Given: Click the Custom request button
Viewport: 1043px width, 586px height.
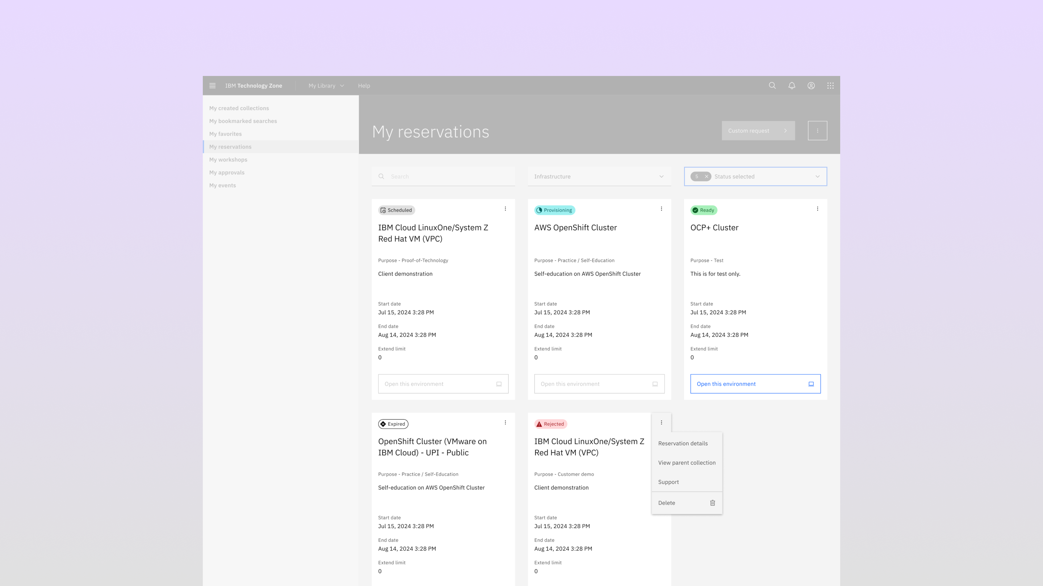Looking at the screenshot, I should (758, 131).
